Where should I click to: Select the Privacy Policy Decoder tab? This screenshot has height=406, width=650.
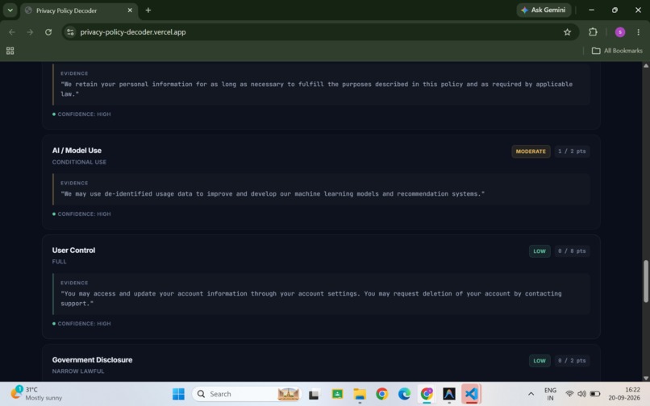(79, 10)
